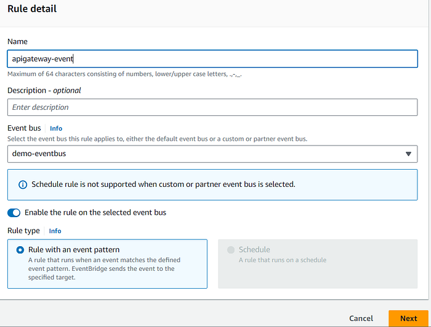Click the event pattern card description text
Image resolution: width=431 pixels, height=327 pixels.
[x=104, y=268]
